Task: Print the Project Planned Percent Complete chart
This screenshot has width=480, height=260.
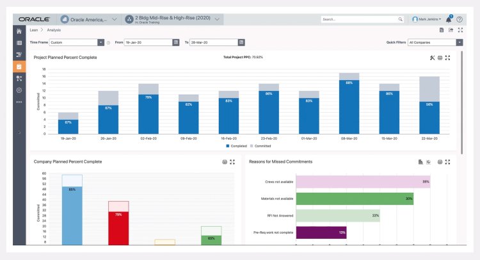Action: click(x=440, y=58)
